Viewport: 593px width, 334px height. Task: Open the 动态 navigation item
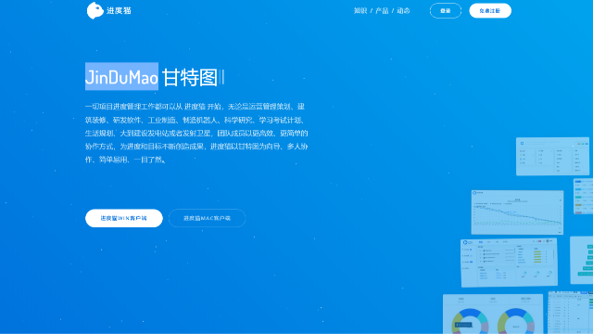coord(404,10)
